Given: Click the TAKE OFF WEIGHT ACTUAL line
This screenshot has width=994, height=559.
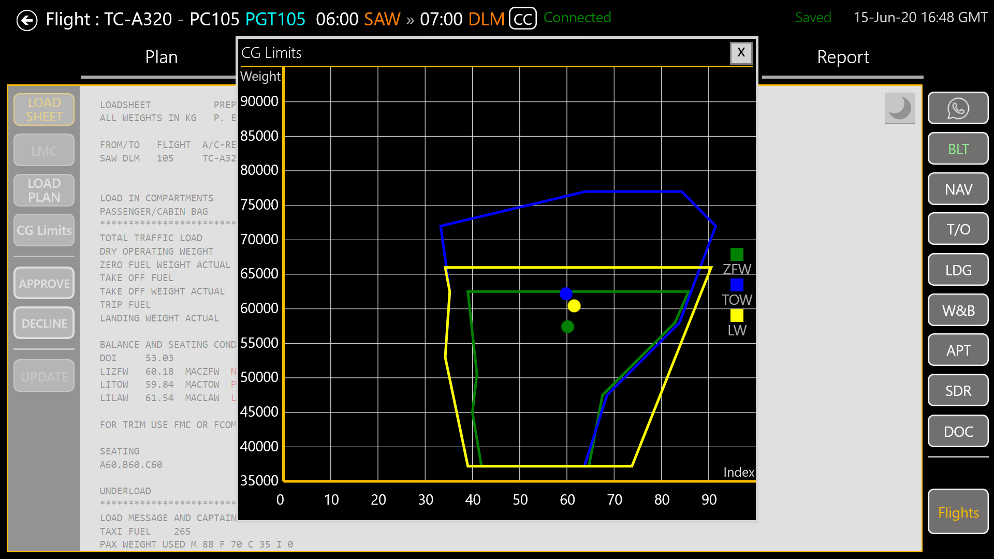Looking at the screenshot, I should point(163,291).
